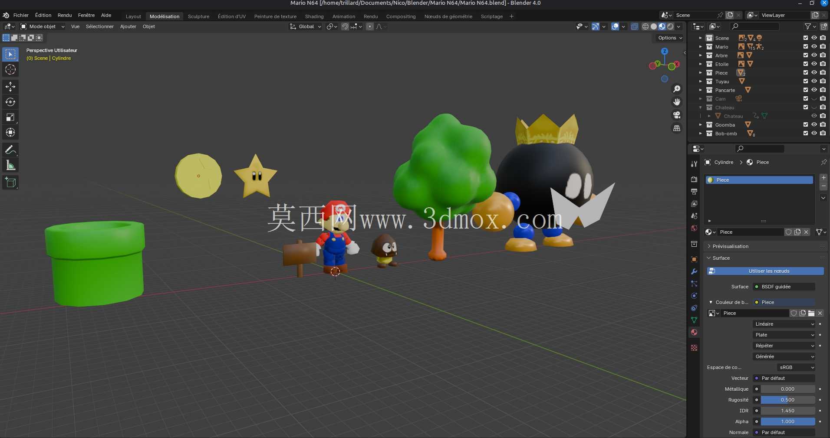The image size is (830, 438).
Task: Switch to solid viewport shading
Action: [654, 26]
